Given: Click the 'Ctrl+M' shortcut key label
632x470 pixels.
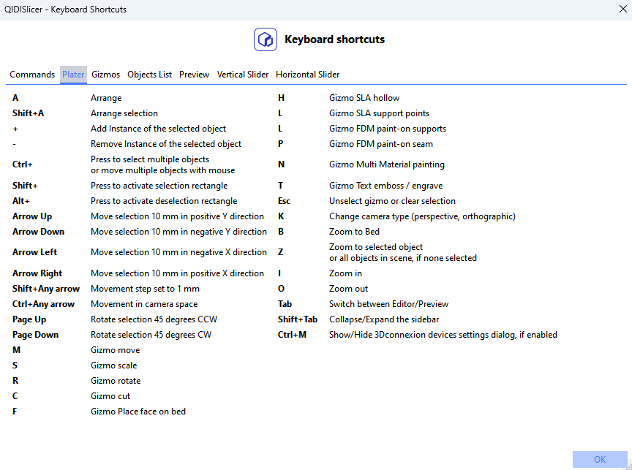Looking at the screenshot, I should (292, 335).
